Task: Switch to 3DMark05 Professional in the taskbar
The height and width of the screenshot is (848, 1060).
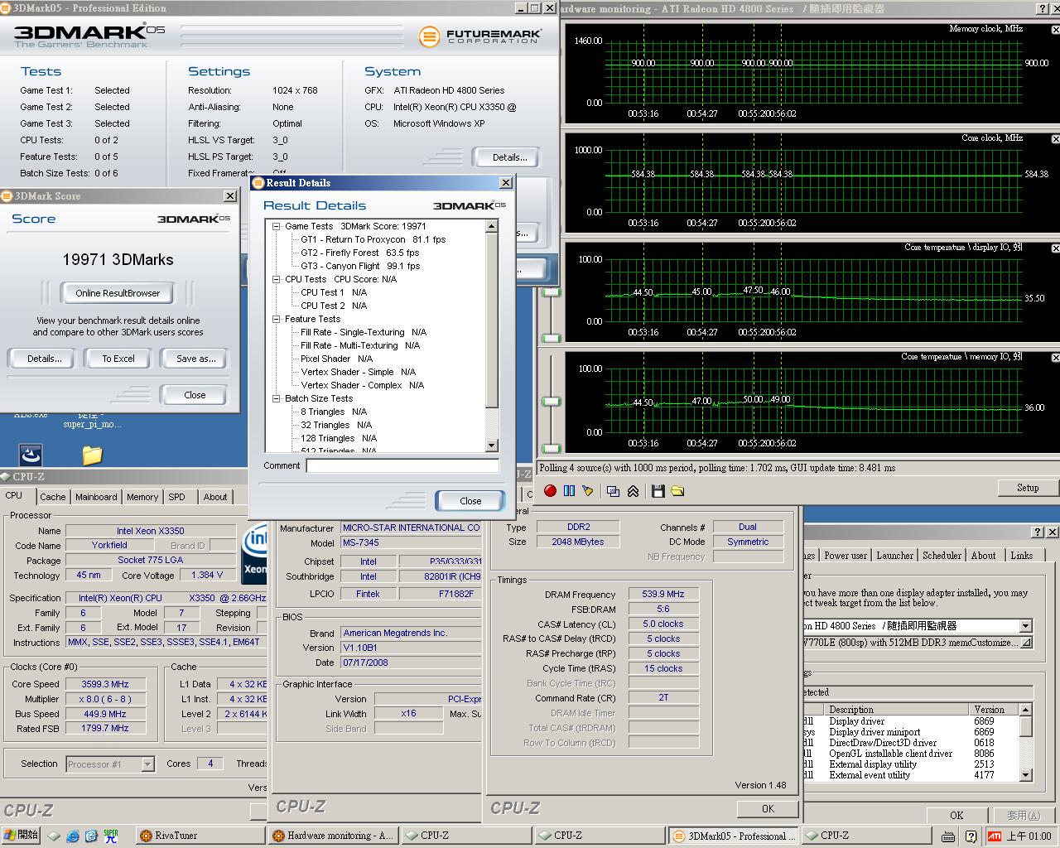Action: click(x=734, y=836)
